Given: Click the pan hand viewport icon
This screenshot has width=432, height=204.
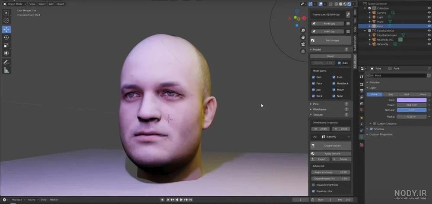Looking at the screenshot, I should 303,37.
